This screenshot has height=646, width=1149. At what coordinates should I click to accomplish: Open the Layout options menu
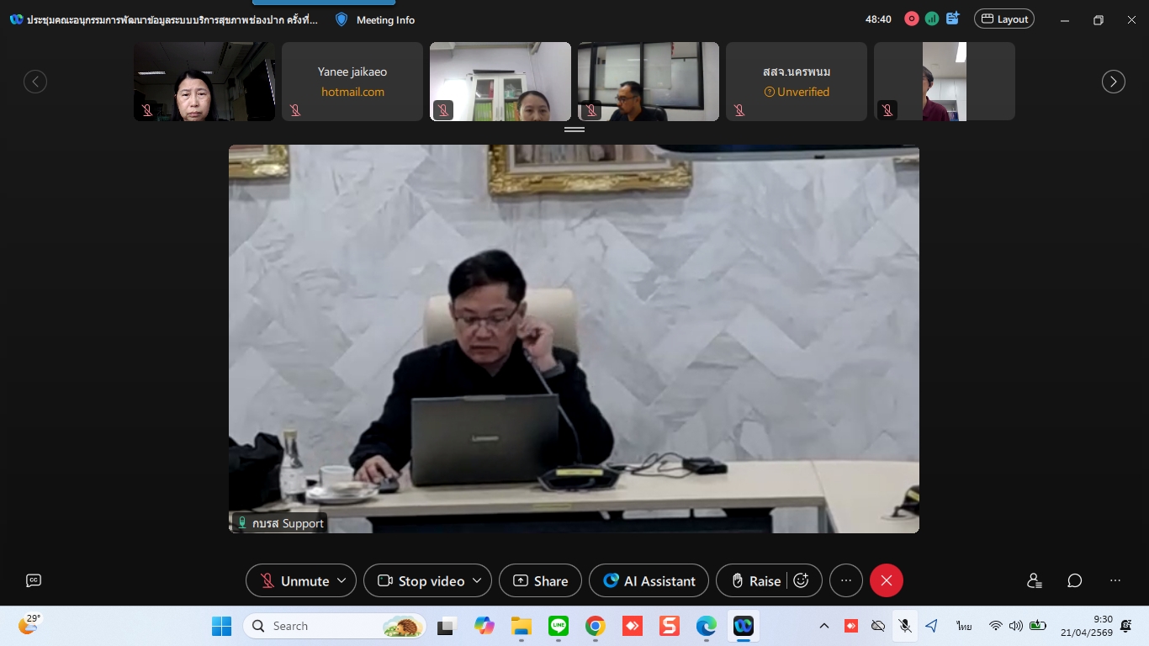pos(1003,19)
